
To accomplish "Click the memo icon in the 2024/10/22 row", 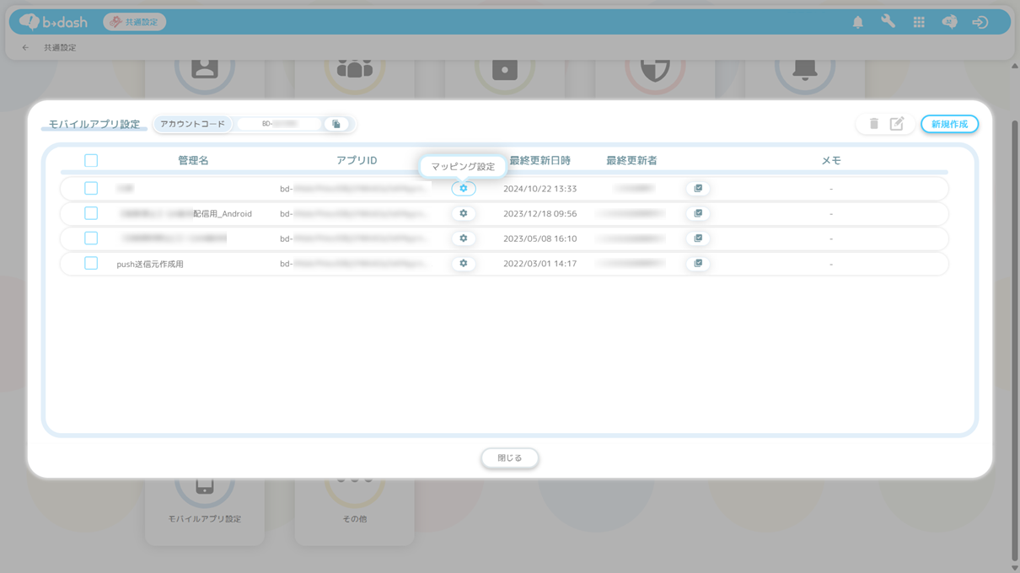I will coord(698,189).
